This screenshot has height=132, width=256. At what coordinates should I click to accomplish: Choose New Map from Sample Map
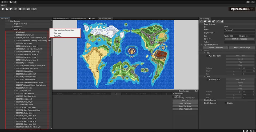(x=64, y=30)
